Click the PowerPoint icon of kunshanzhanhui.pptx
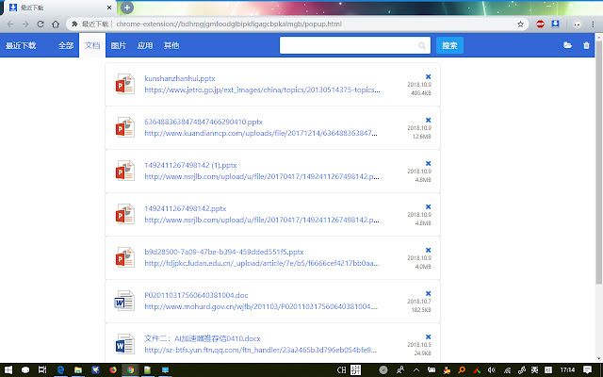 [x=124, y=84]
